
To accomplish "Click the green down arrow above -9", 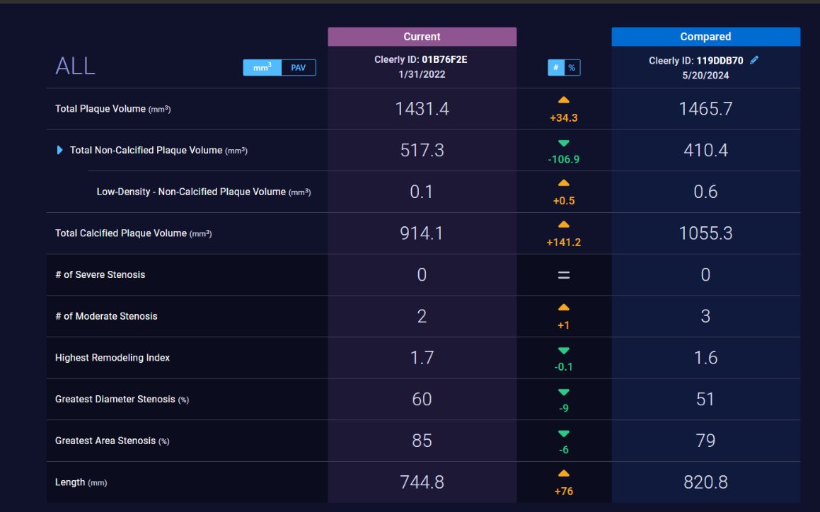I will click(x=564, y=392).
